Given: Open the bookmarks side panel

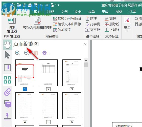Looking at the screenshot, I should [7, 68].
